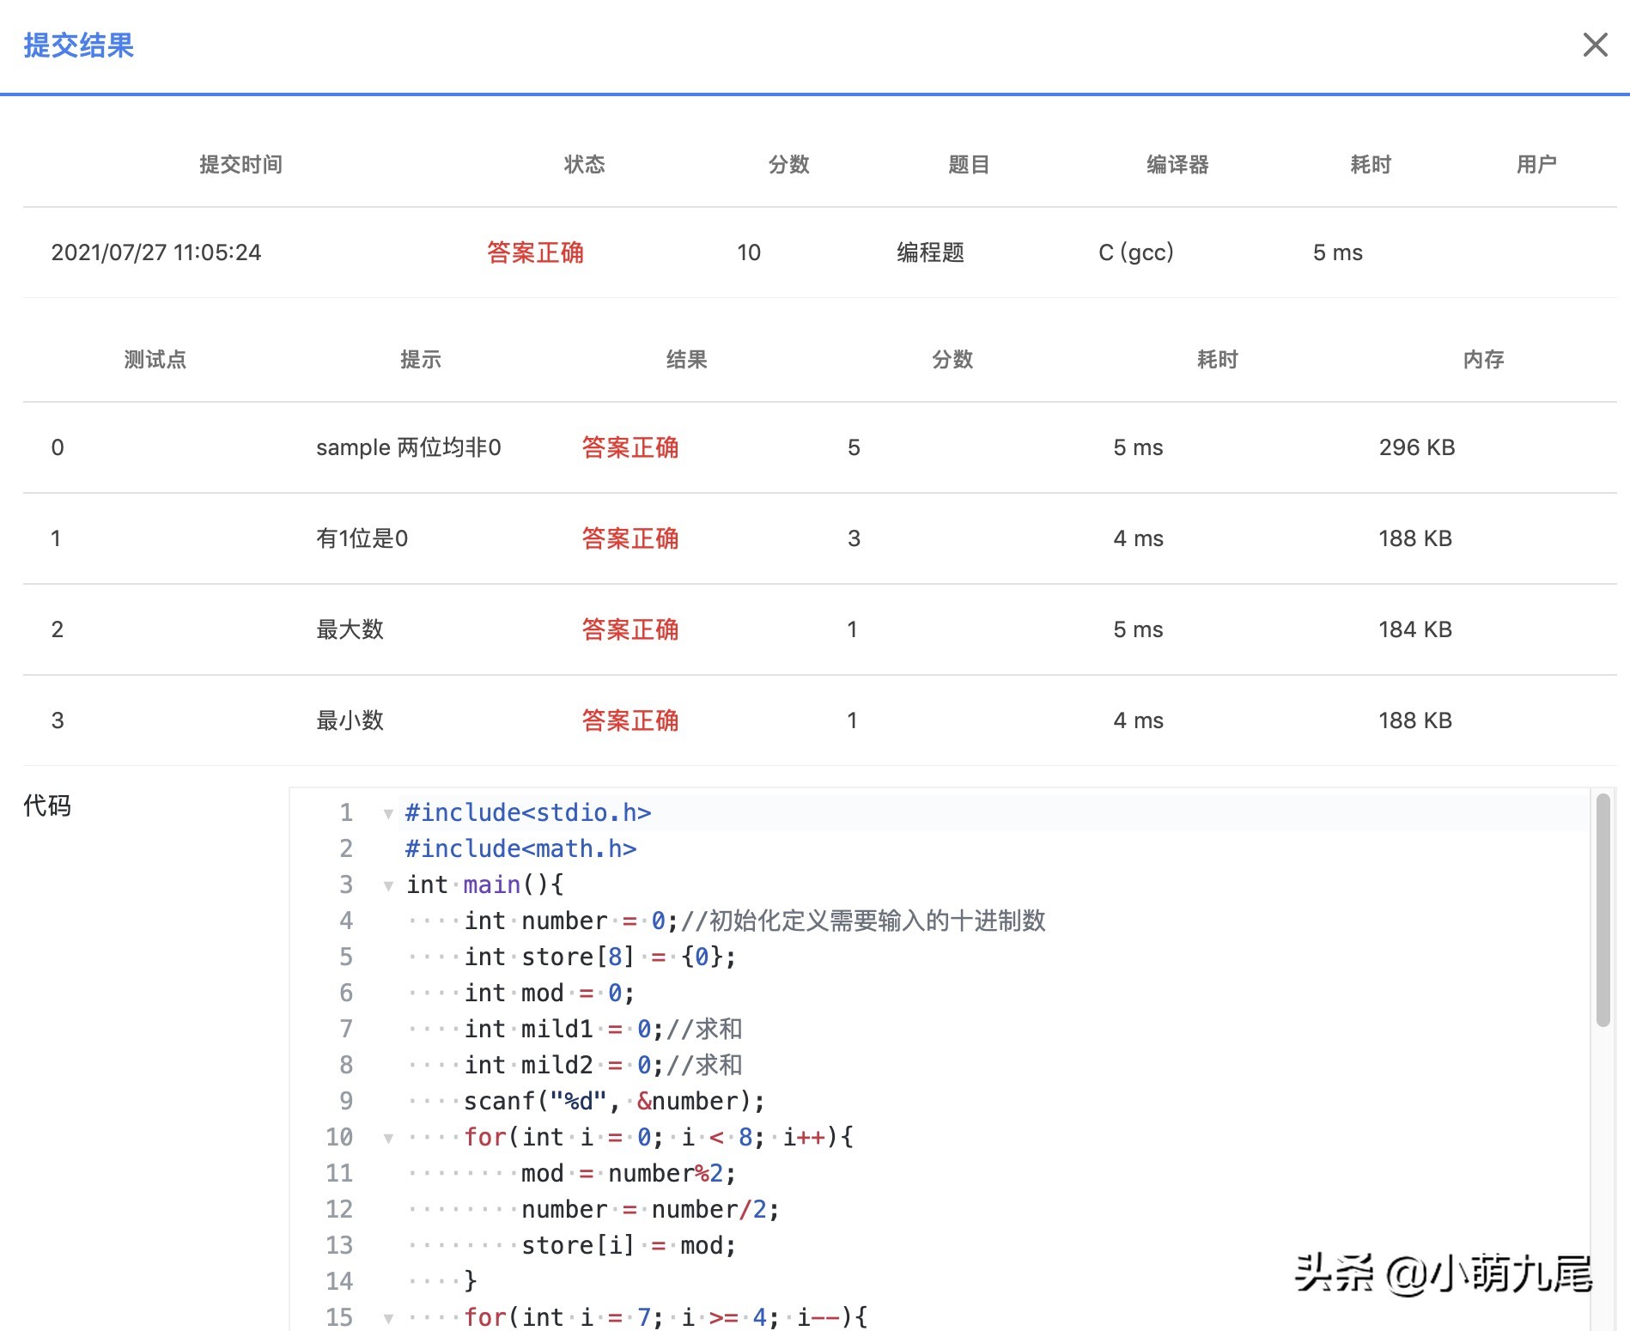Select the 用户 column header
1630x1331 pixels.
pos(1536,164)
